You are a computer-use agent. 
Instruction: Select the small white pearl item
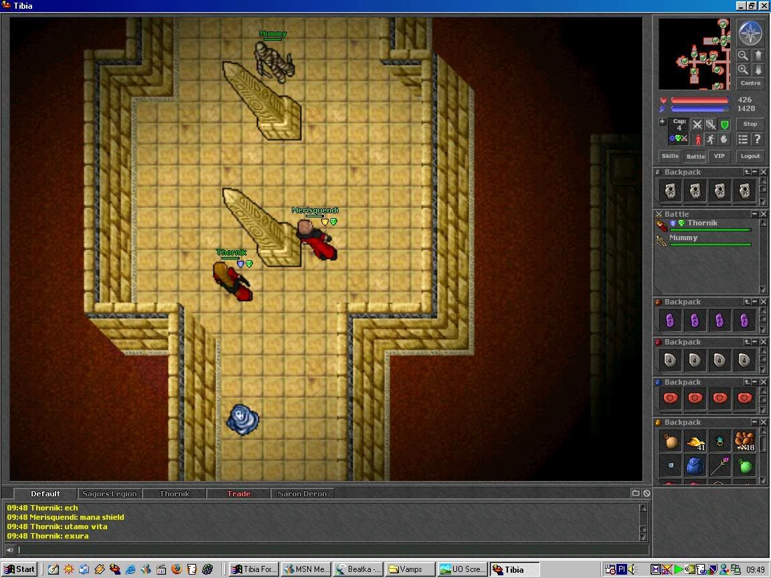(x=670, y=466)
